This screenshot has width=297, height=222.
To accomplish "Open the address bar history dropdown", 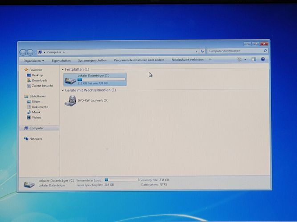I will [196, 51].
